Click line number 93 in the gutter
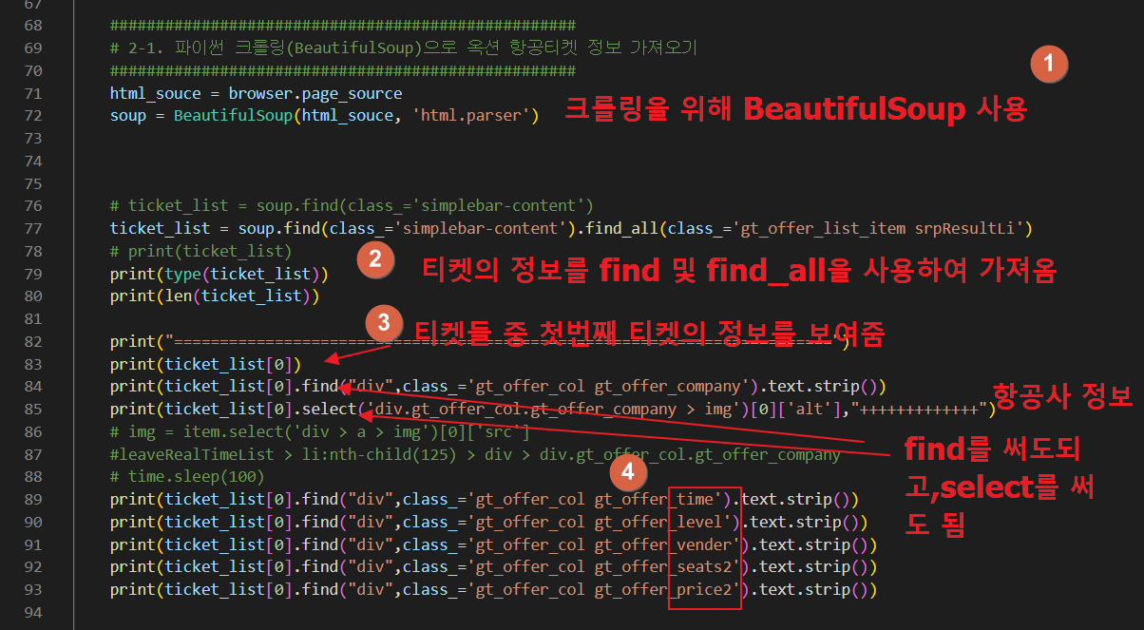 pos(33,589)
